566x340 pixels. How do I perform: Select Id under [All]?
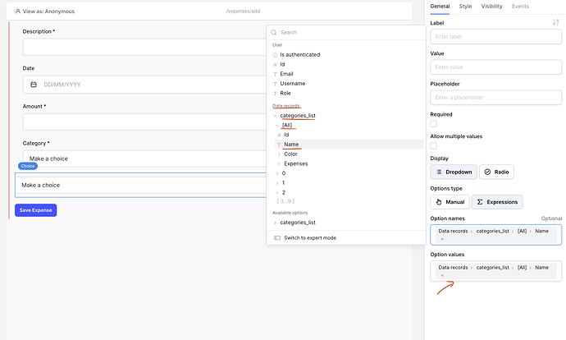pyautogui.click(x=286, y=135)
